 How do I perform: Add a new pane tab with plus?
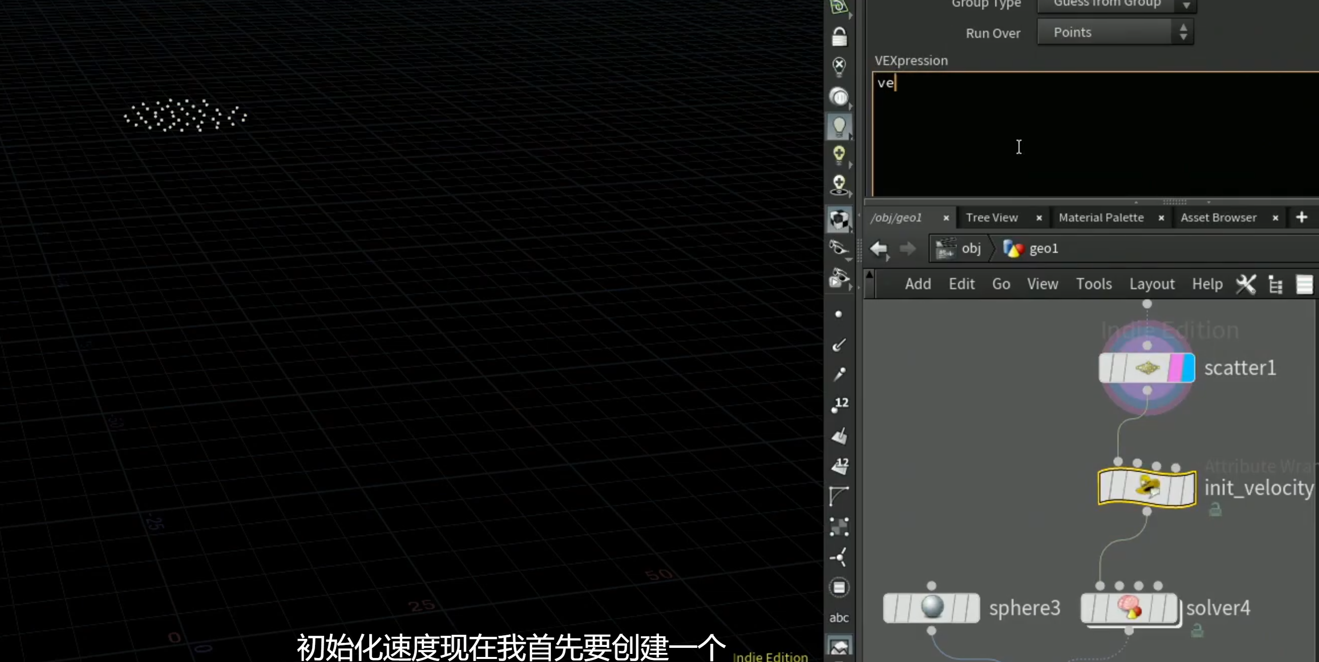pos(1301,217)
